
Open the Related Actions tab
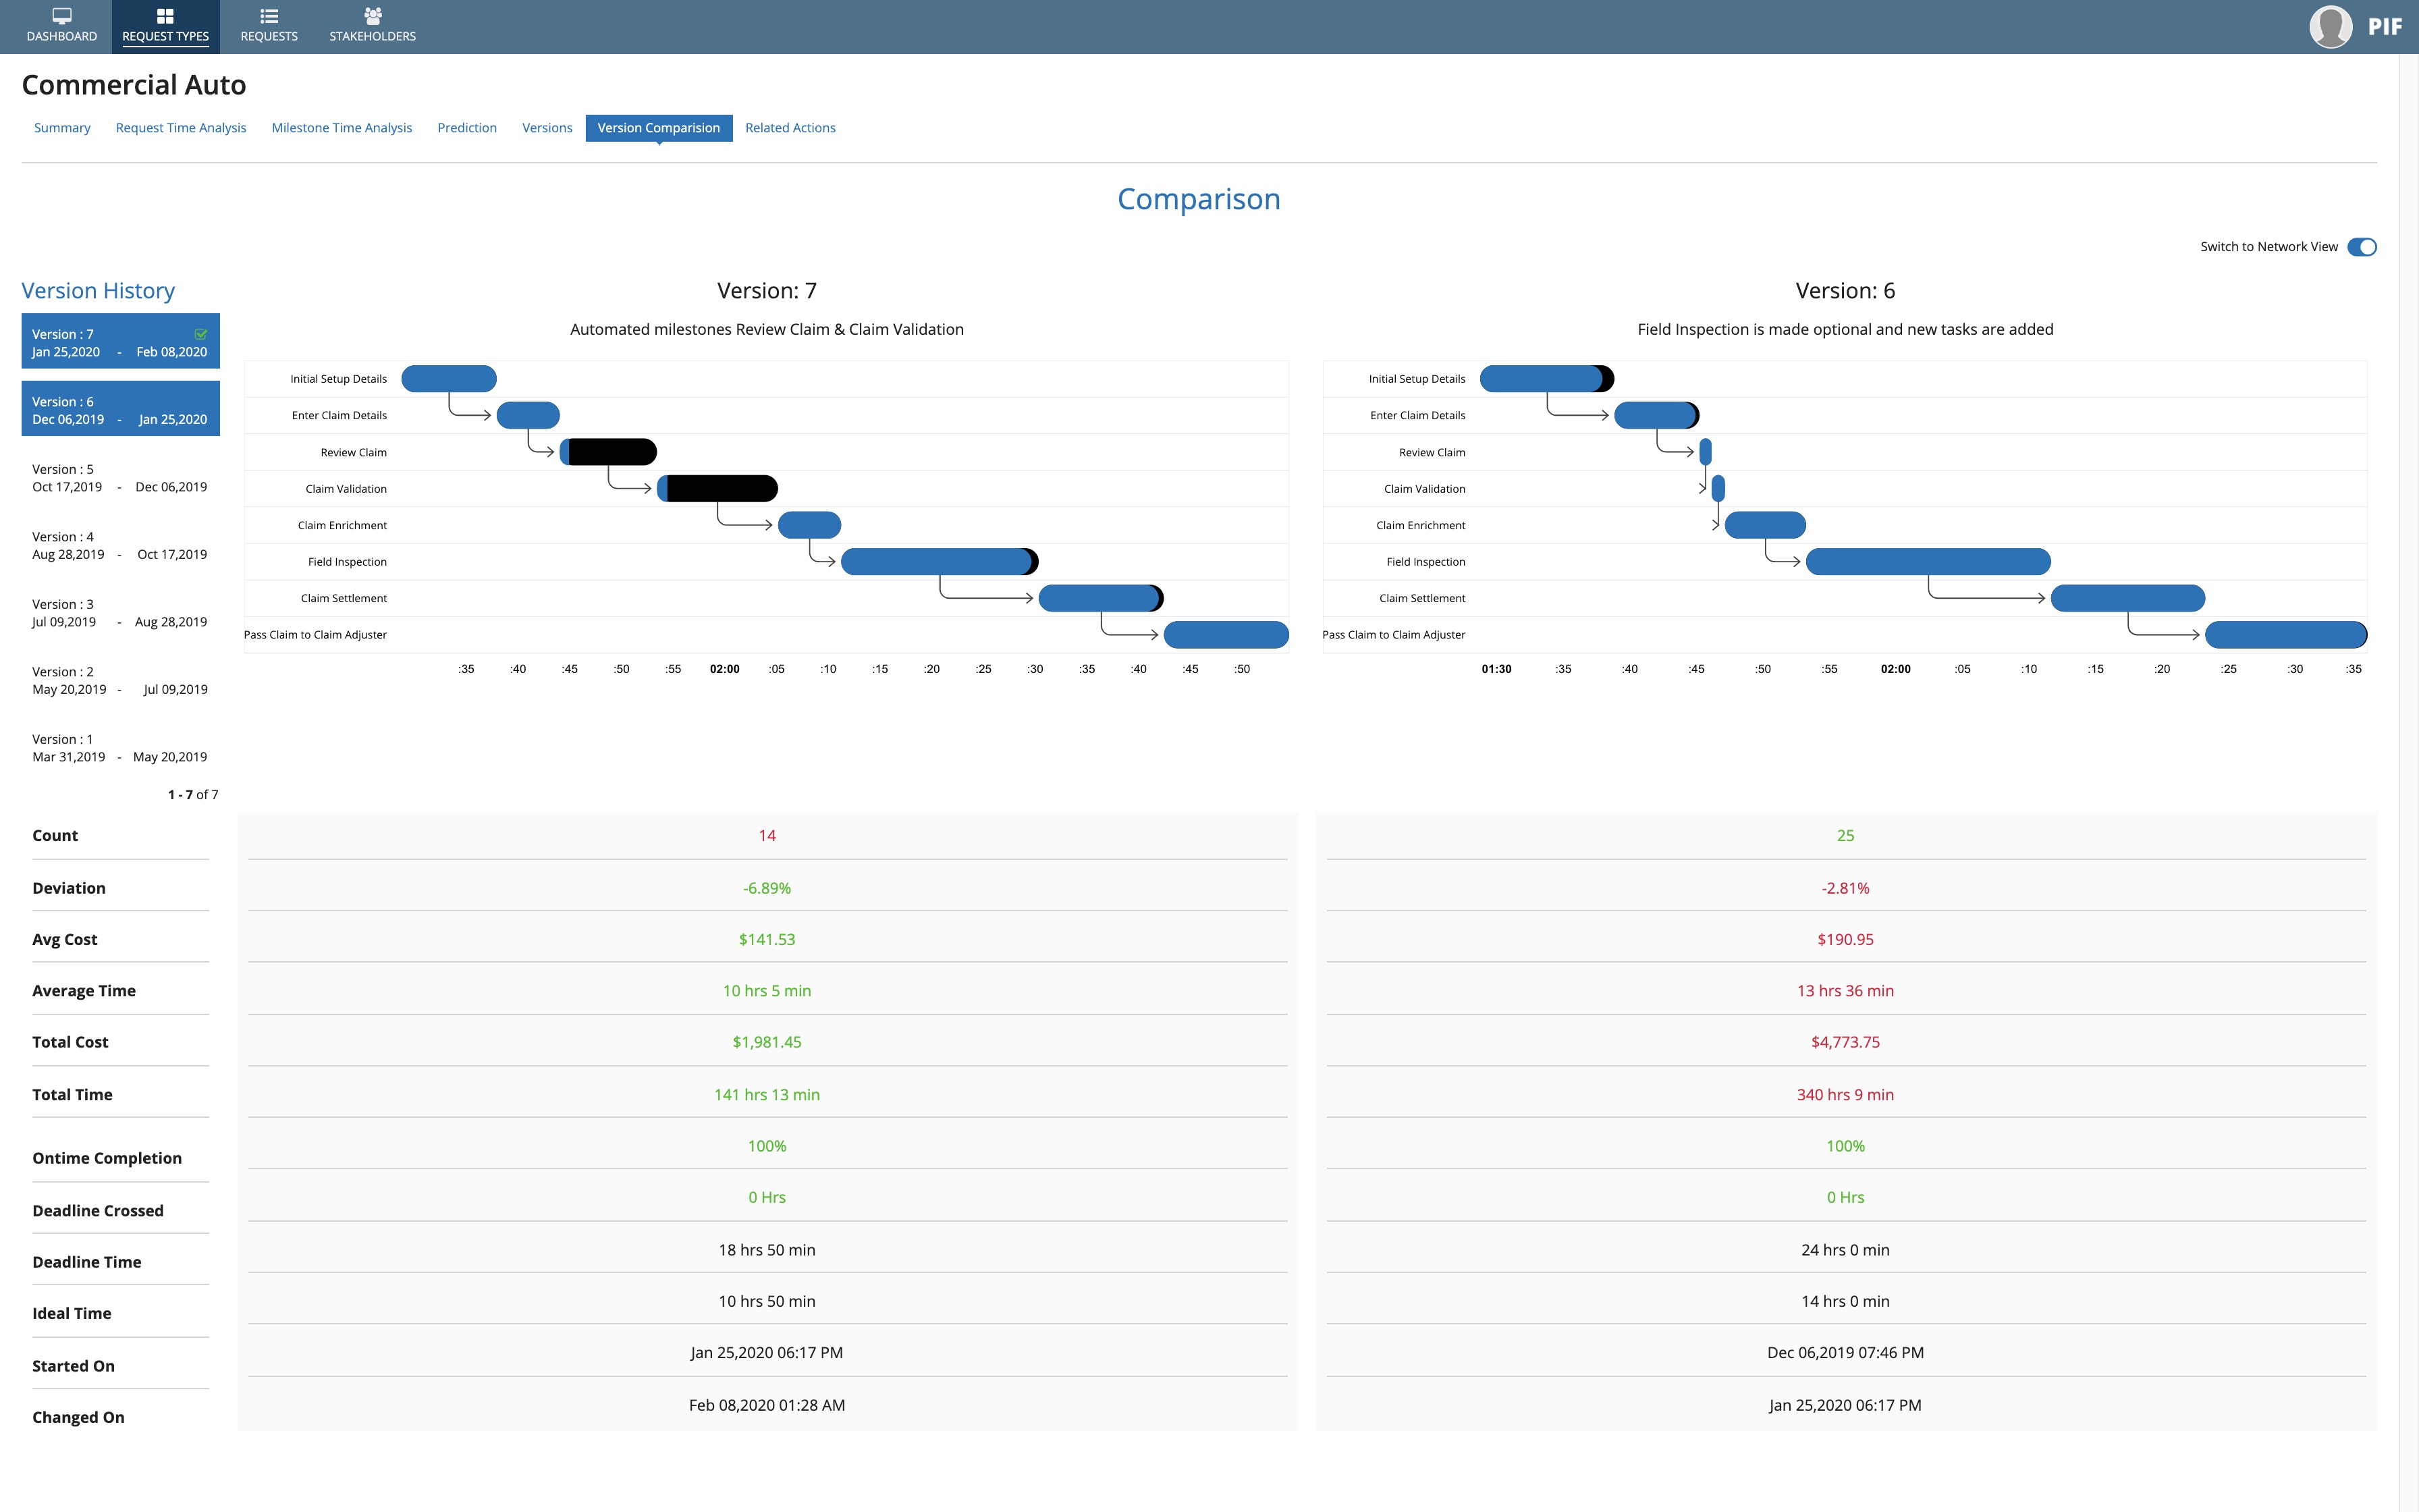[x=790, y=127]
